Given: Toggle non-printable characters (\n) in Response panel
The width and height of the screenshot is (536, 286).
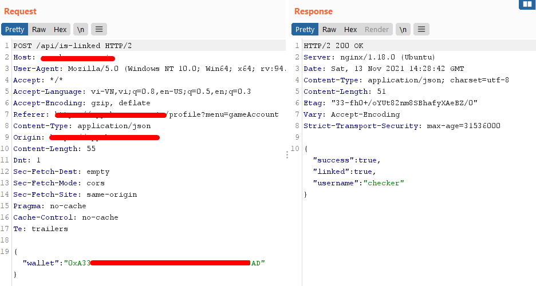Looking at the screenshot, I should click(x=403, y=29).
